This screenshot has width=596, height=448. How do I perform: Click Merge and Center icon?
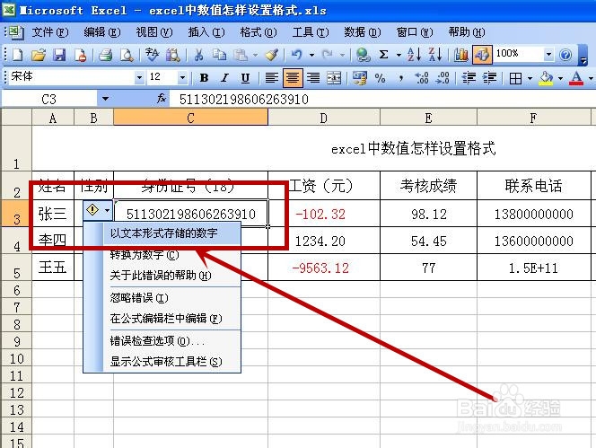(x=334, y=78)
